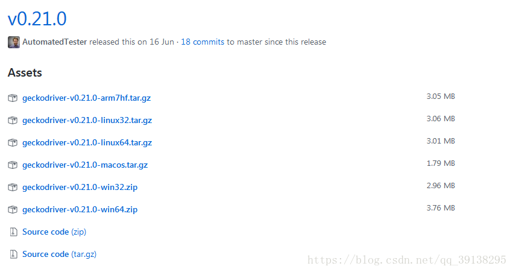Click the Assets heading
Viewport: 513px width, 272px height.
coord(25,72)
